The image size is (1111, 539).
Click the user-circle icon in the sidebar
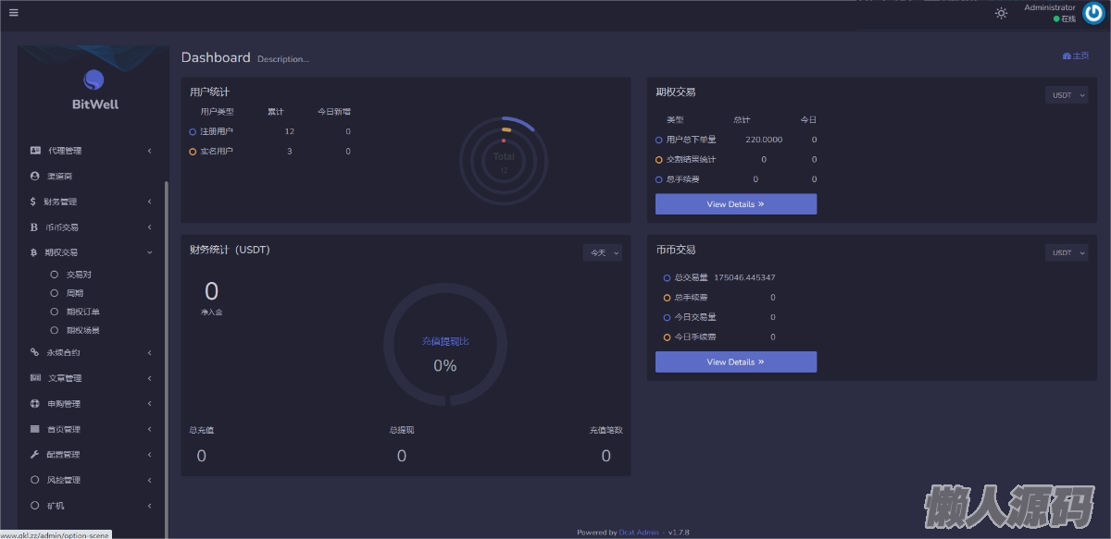pos(35,176)
